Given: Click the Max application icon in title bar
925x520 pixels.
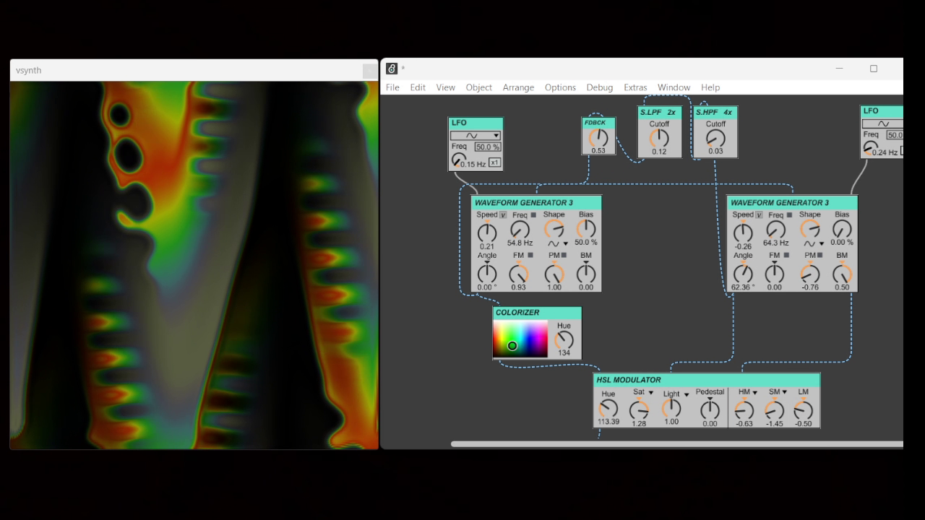Looking at the screenshot, I should coord(392,69).
